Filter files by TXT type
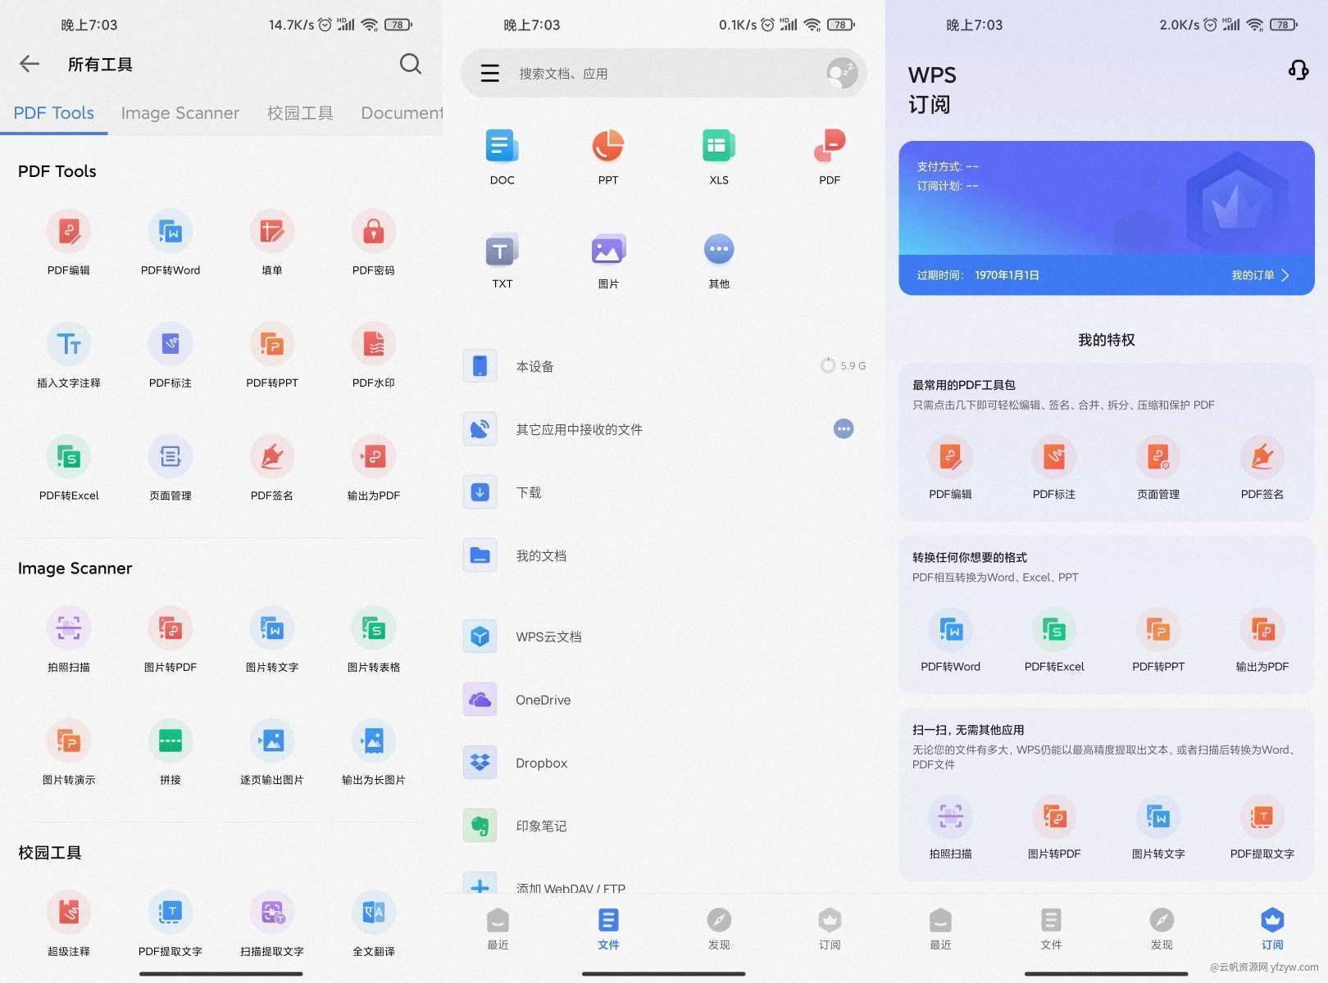Viewport: 1328px width, 983px height. tap(502, 260)
